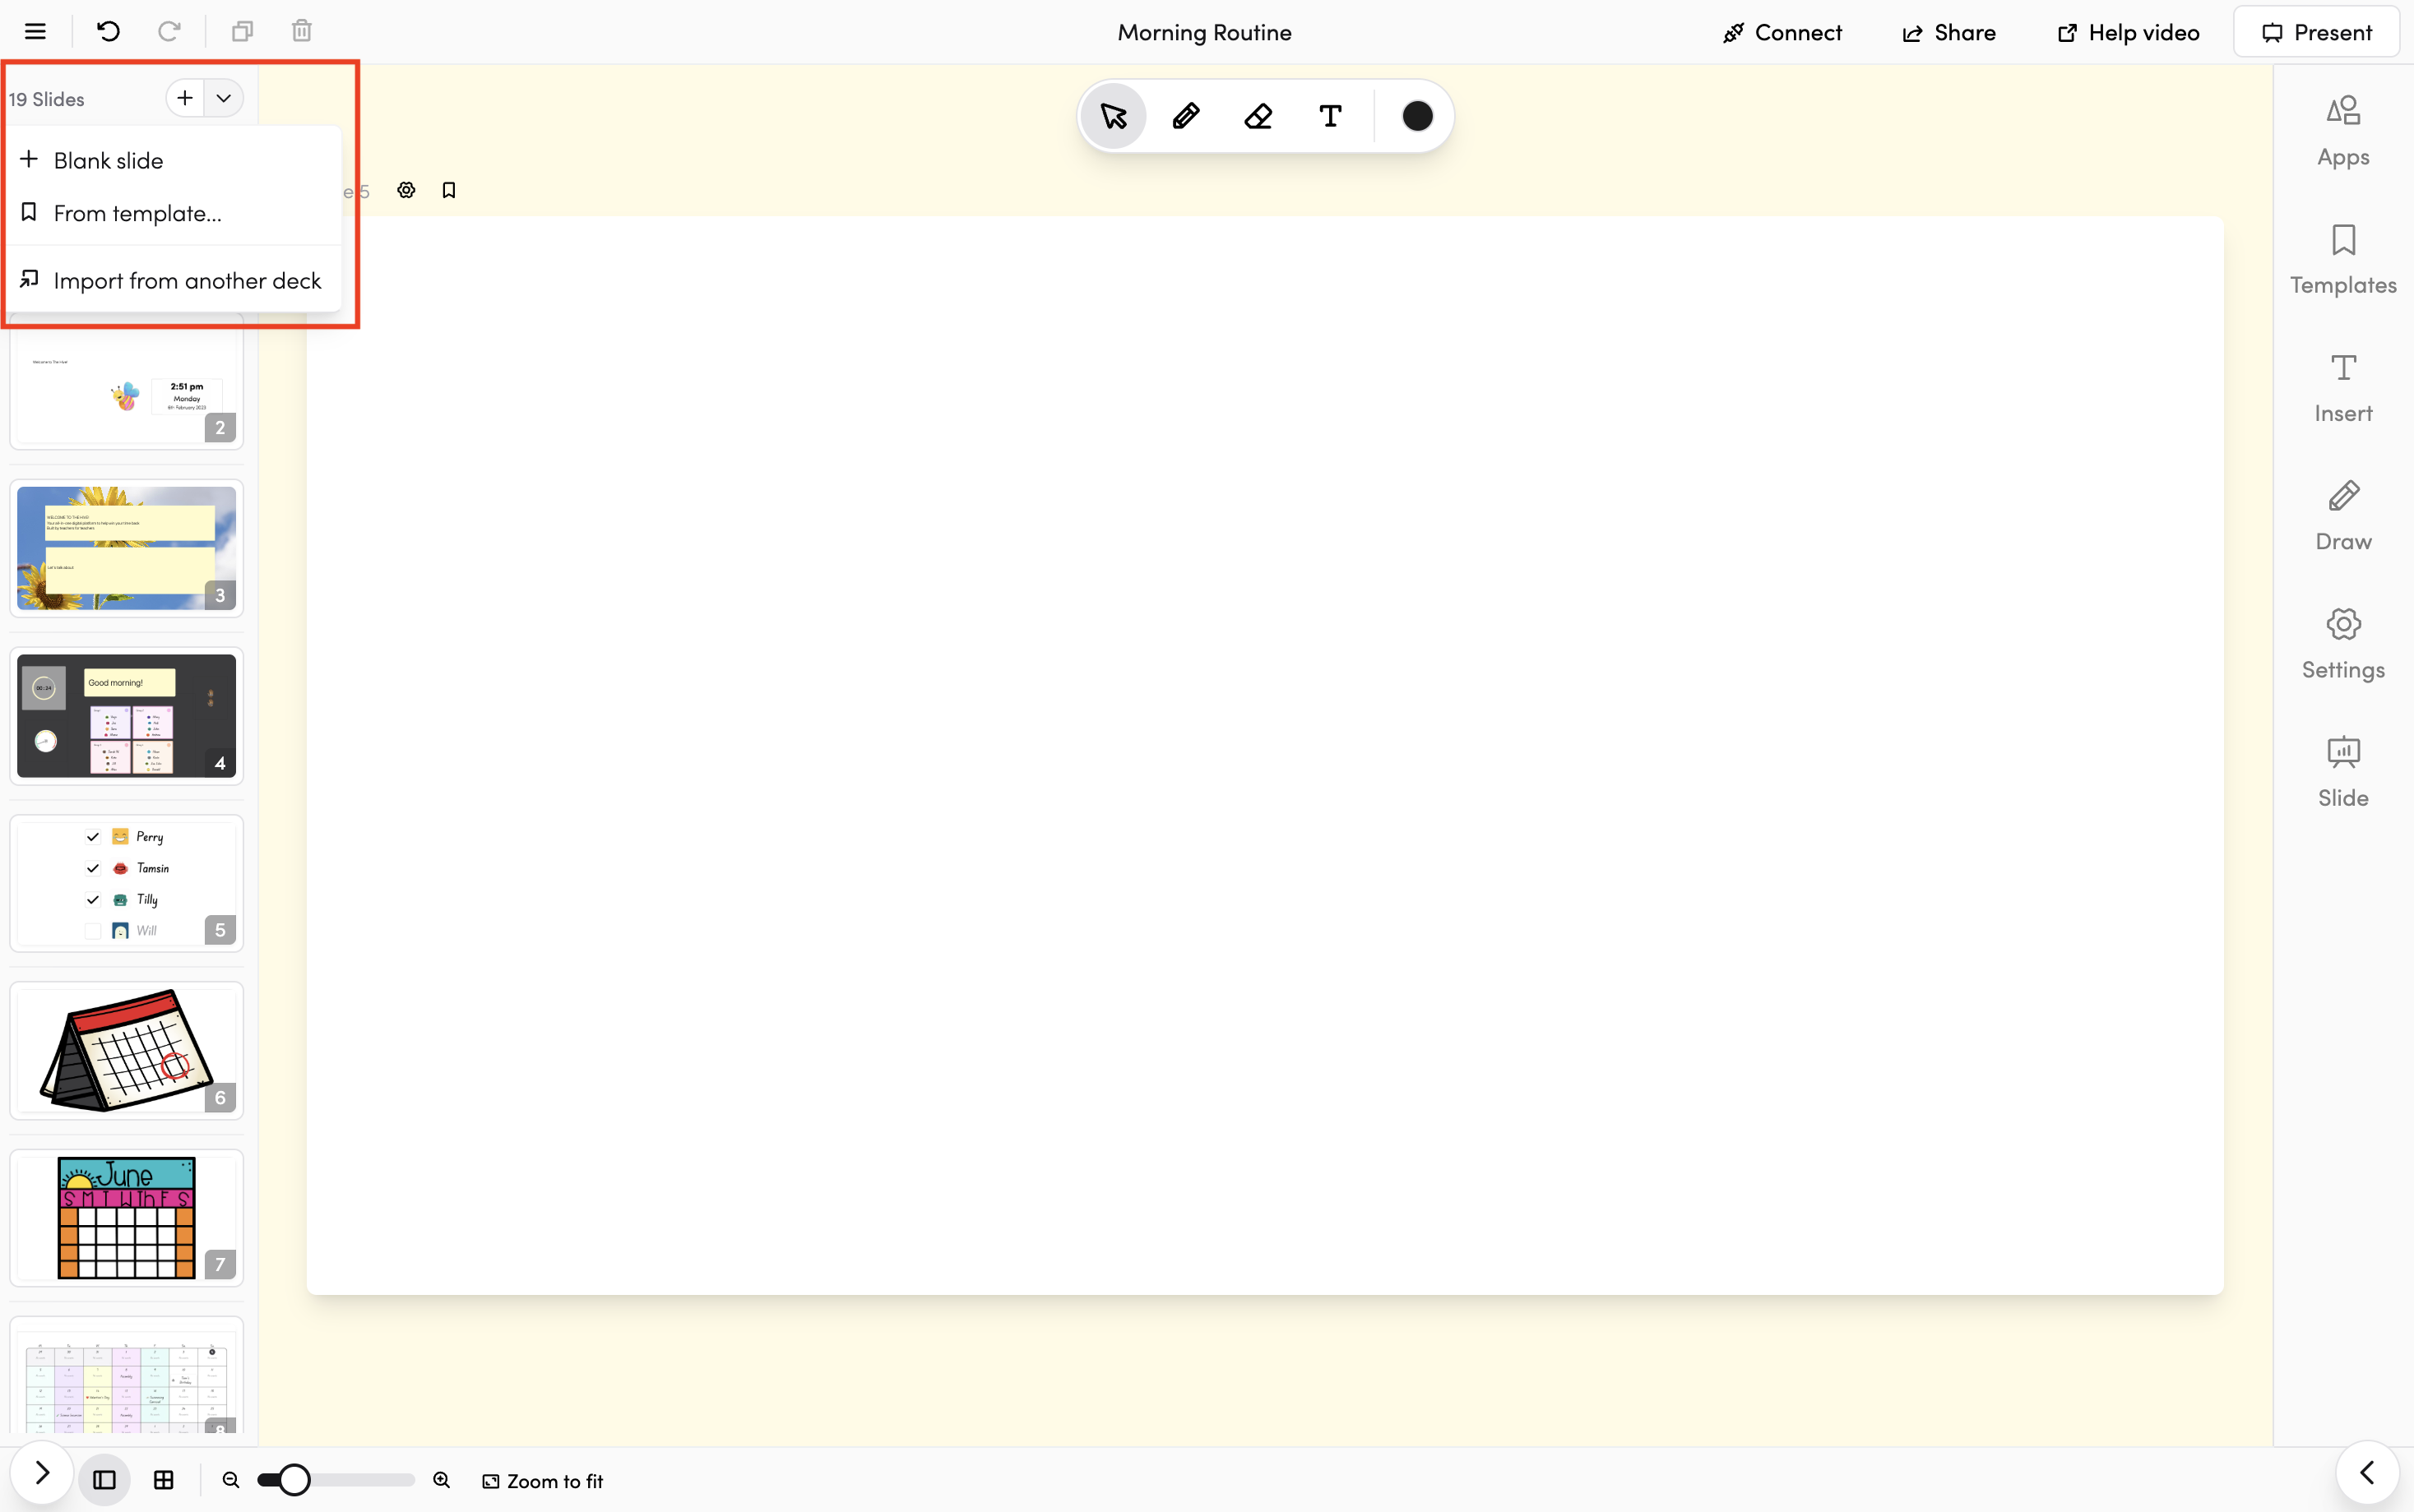Open the hamburger main menu
The width and height of the screenshot is (2414, 1512).
[x=35, y=32]
